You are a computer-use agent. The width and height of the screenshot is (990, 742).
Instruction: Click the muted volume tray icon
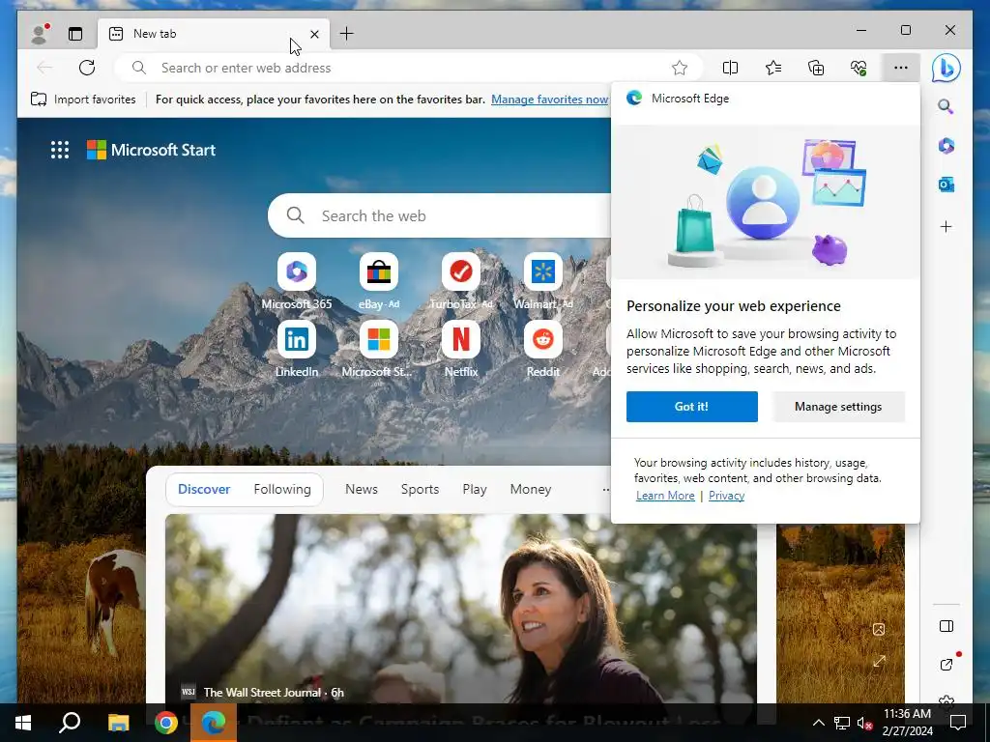pyautogui.click(x=864, y=723)
